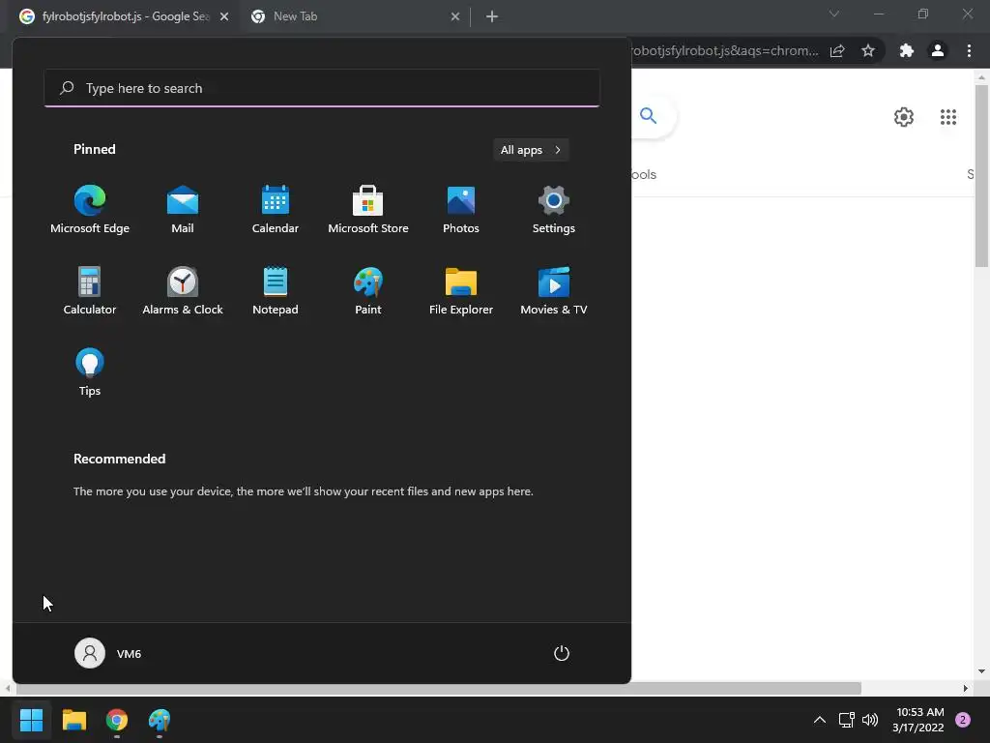Image resolution: width=990 pixels, height=743 pixels.
Task: Click the Chrome address bar URL
Action: pos(725,50)
